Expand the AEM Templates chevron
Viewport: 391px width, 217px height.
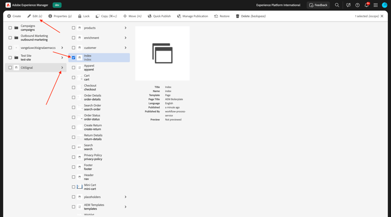pos(126,207)
